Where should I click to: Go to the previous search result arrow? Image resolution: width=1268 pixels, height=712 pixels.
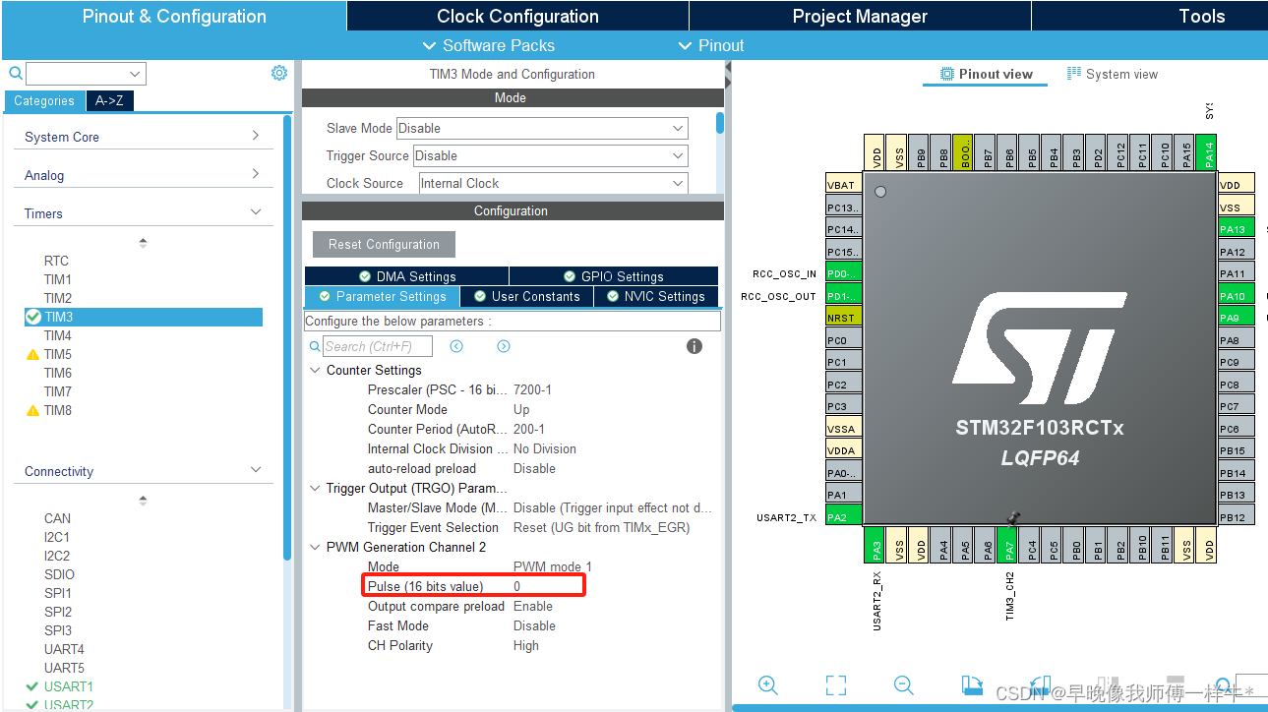click(456, 346)
